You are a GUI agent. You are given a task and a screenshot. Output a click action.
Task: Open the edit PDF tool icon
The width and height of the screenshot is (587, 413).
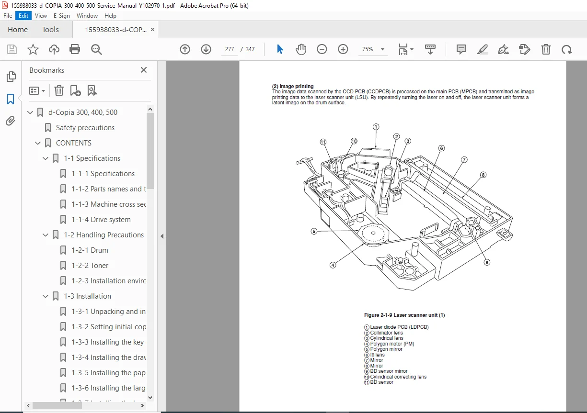click(525, 49)
